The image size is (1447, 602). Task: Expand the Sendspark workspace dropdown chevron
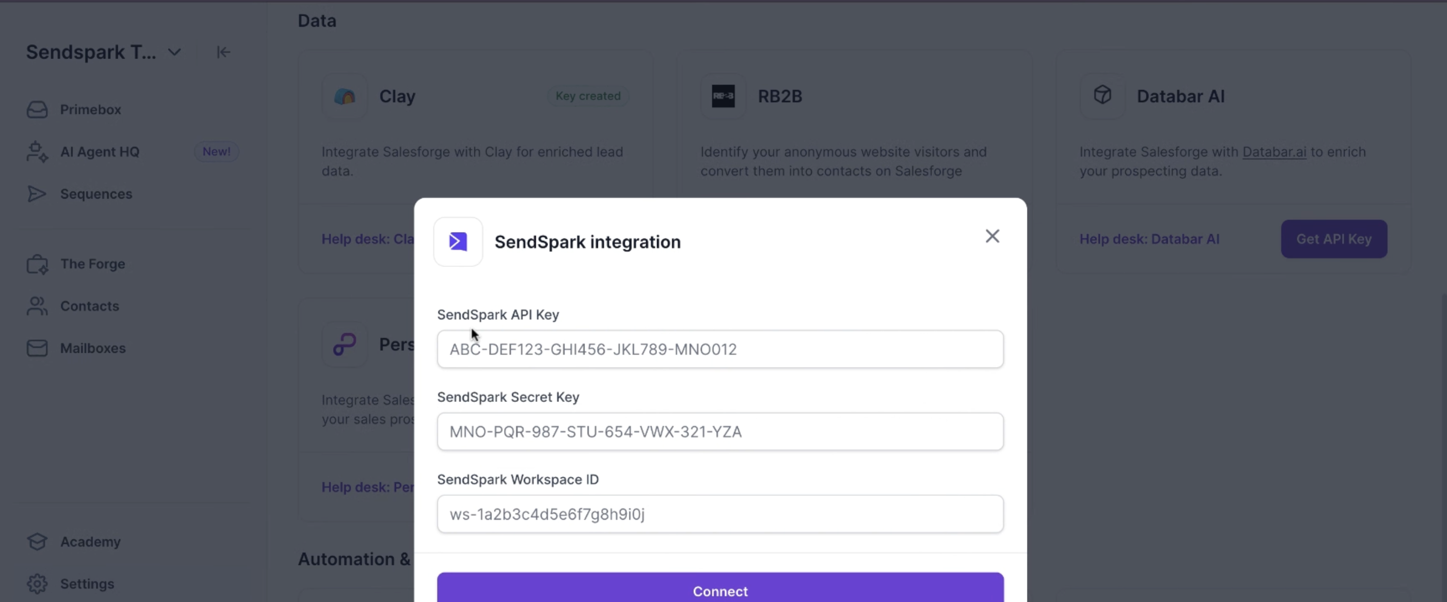click(175, 52)
